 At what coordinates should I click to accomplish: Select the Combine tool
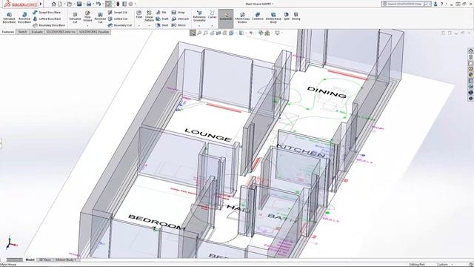258,16
